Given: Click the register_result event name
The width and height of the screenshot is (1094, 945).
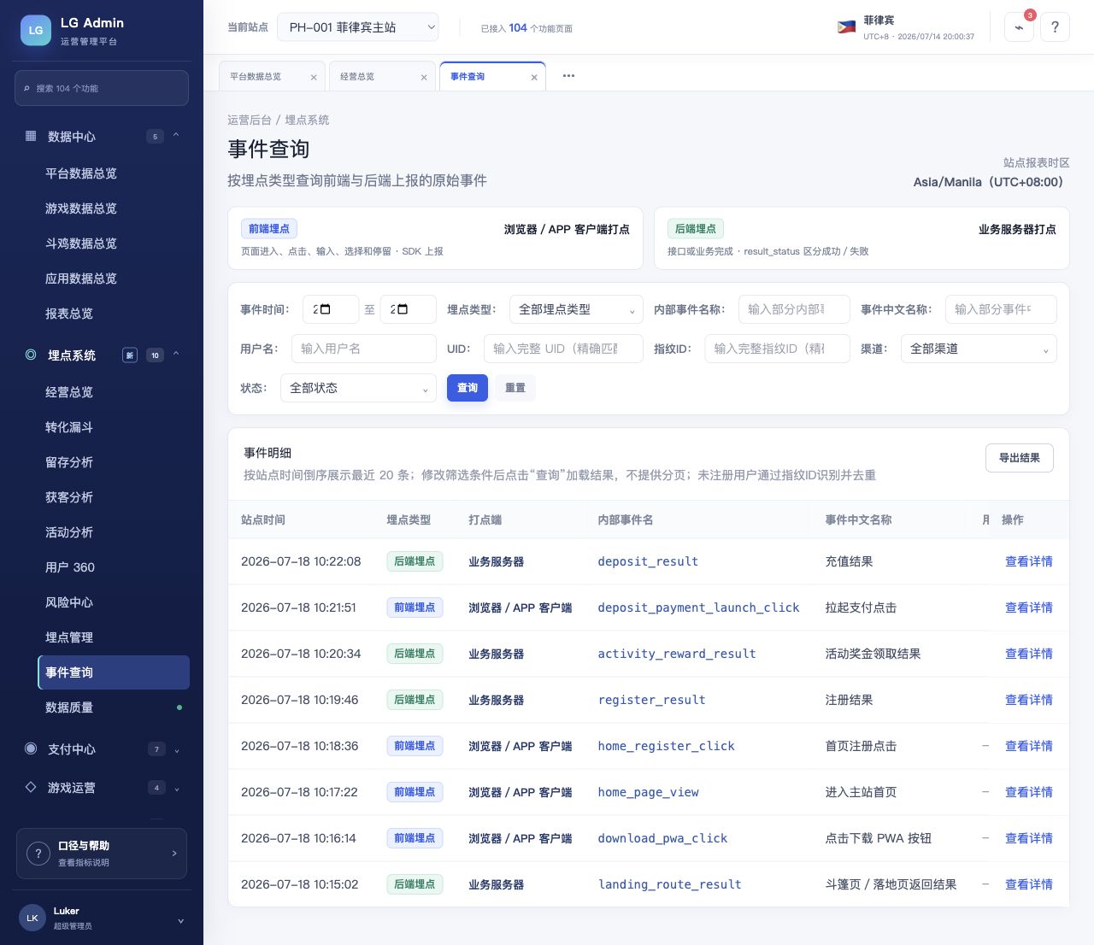Looking at the screenshot, I should (652, 700).
